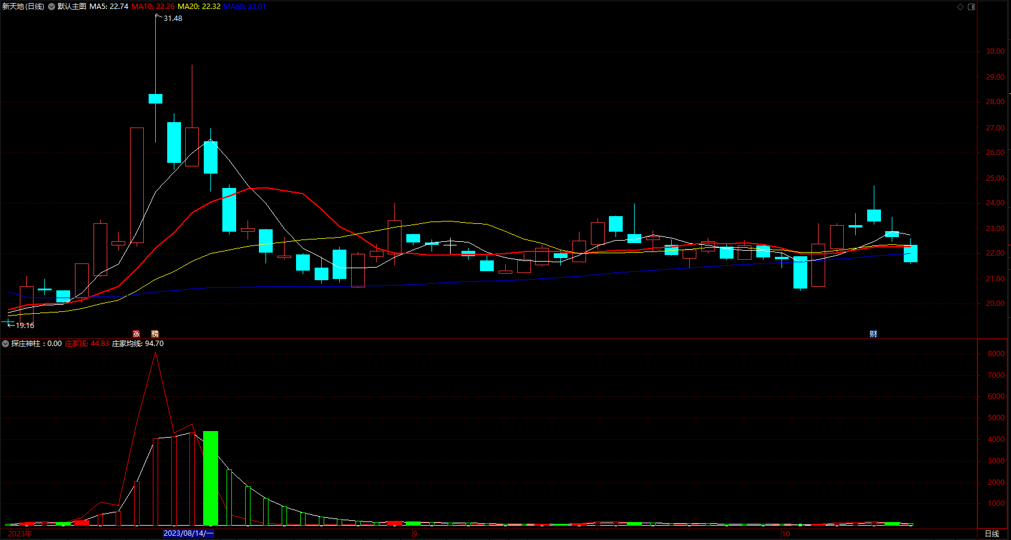Click the large green volume bar

pyautogui.click(x=210, y=478)
